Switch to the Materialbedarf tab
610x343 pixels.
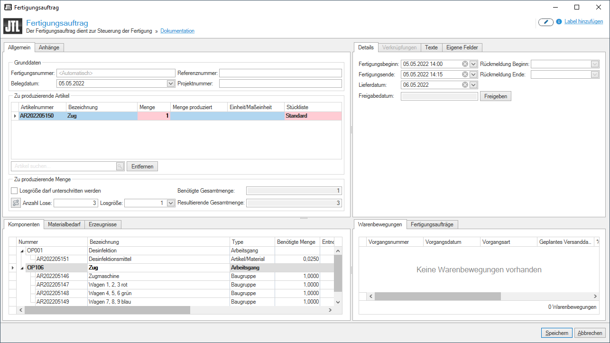click(64, 224)
